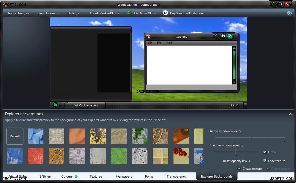296x183 pixels.
Task: Pick the blue and red graffiti texture
Action: [199, 156]
